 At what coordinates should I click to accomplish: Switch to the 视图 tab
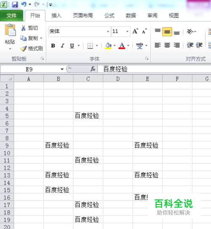pos(174,16)
